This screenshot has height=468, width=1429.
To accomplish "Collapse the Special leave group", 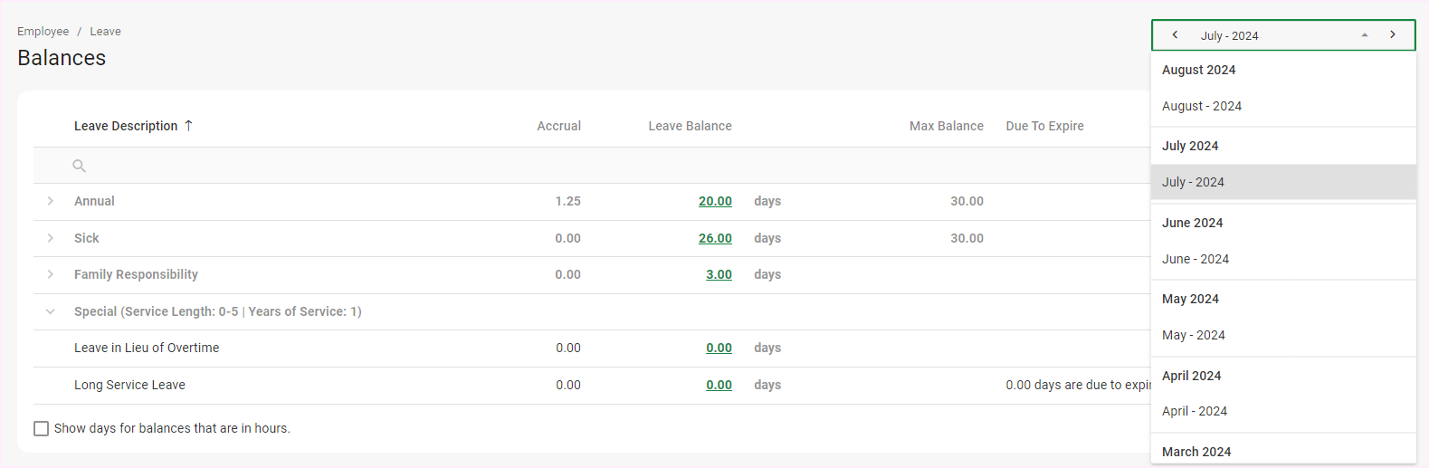I will pos(51,311).
